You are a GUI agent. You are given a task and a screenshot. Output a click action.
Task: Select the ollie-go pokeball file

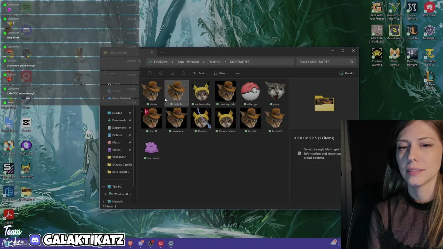coord(250,93)
